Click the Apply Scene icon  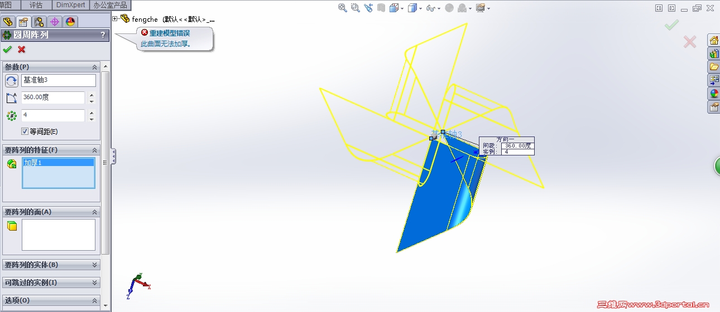(462, 8)
